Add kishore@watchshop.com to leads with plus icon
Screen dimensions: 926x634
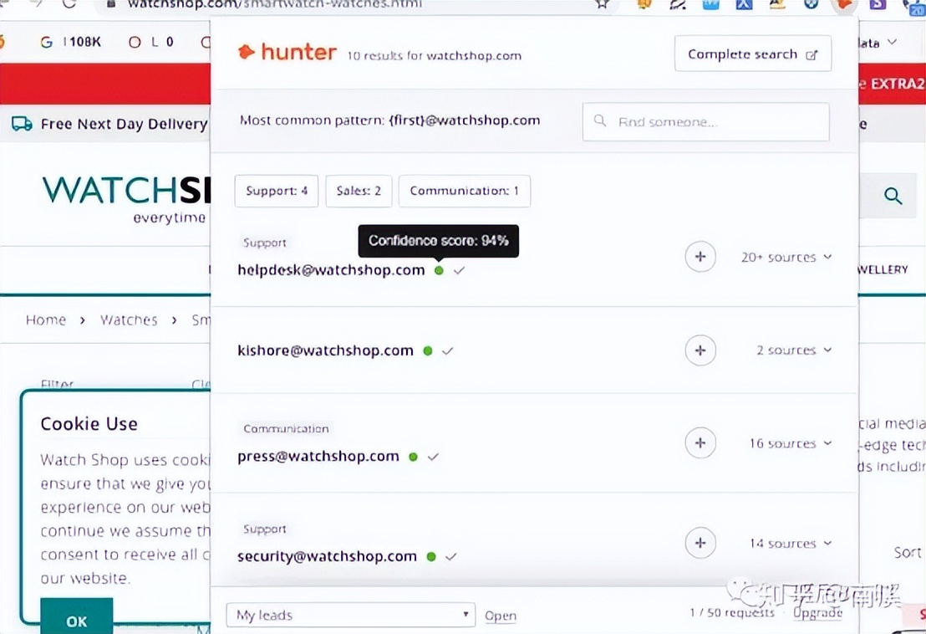[700, 350]
